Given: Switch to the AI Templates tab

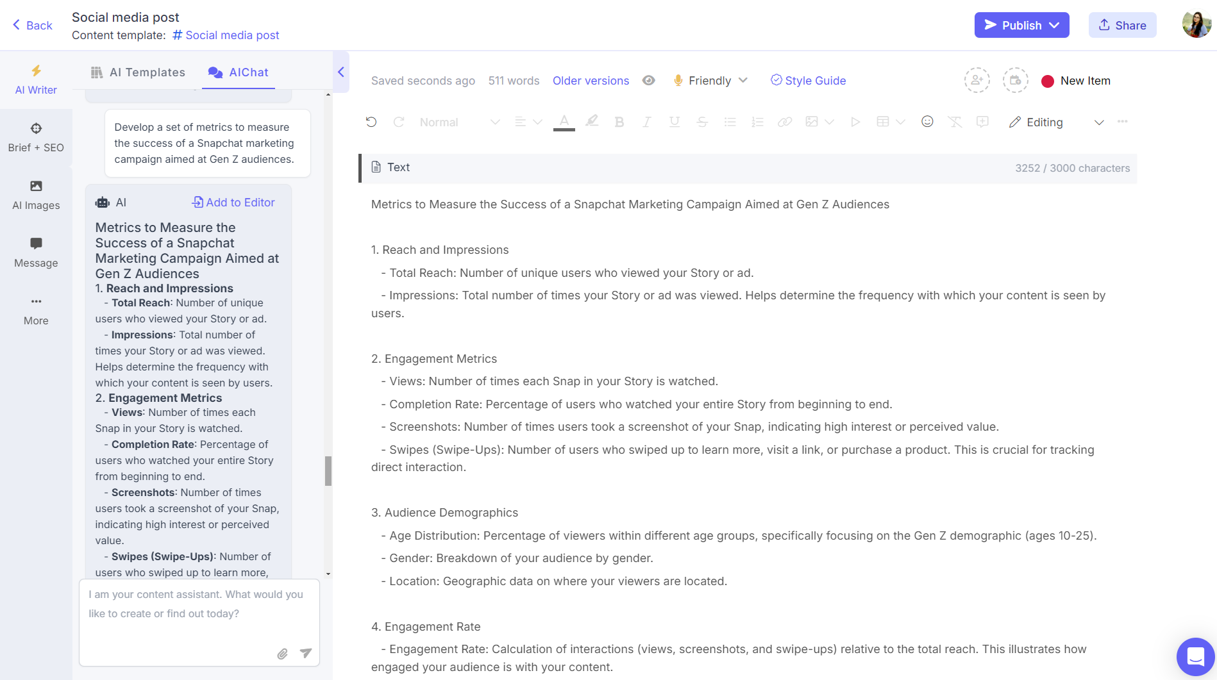Looking at the screenshot, I should click(x=138, y=72).
